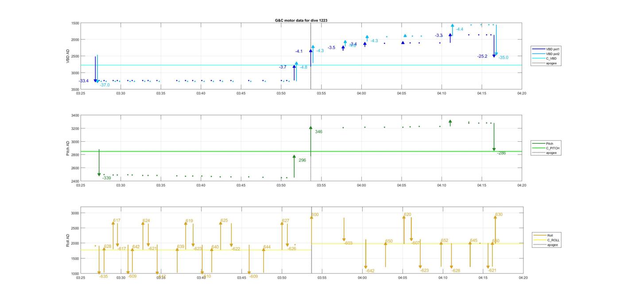The image size is (620, 307).
Task: Click the '628' roll data label
Action: click(x=108, y=247)
